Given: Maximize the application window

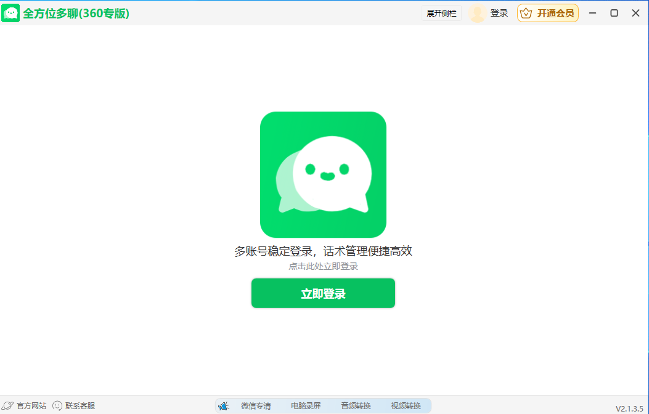Looking at the screenshot, I should point(614,13).
